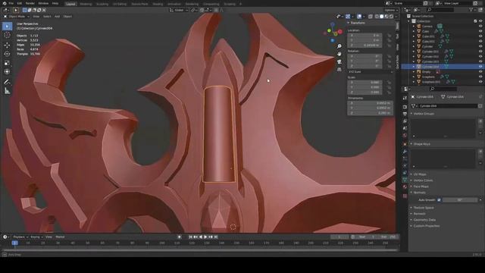This screenshot has width=485, height=273.
Task: Open the Scene properties tab icon
Action: tap(405, 128)
